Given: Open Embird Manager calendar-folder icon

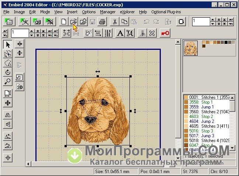Looking at the screenshot, I should pyautogui.click(x=9, y=21).
